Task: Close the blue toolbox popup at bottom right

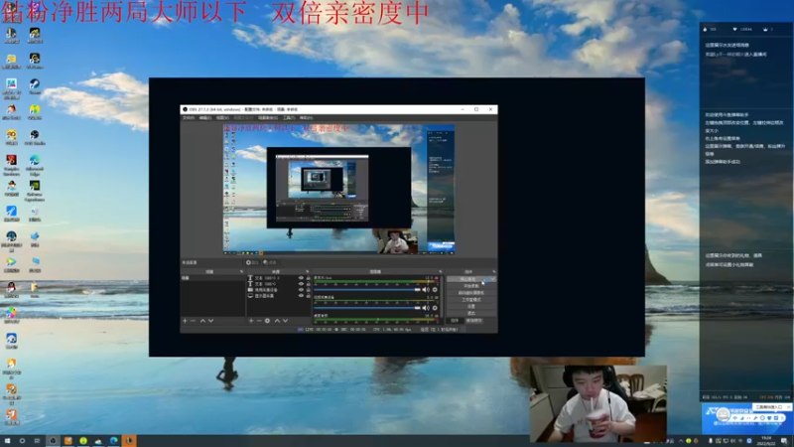Action: 788,407
